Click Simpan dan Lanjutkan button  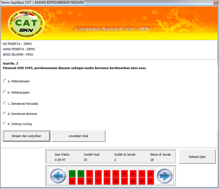[x=26, y=136]
